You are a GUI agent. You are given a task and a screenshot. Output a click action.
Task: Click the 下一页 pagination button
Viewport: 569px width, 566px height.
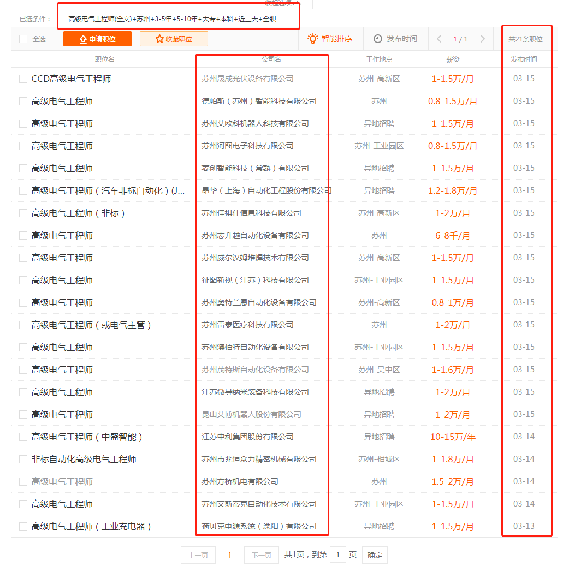pos(261,555)
